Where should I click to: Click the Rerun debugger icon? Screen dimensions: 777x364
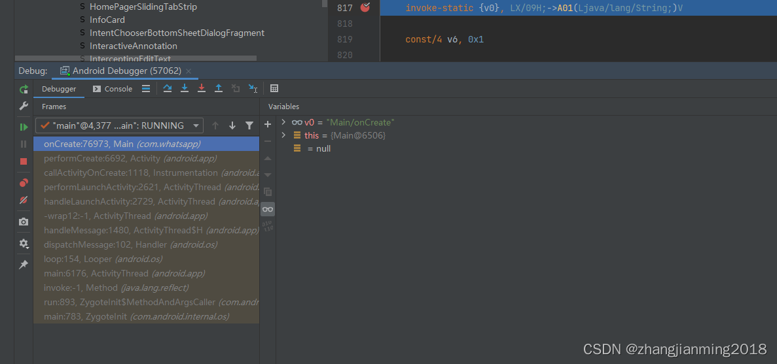(x=24, y=90)
